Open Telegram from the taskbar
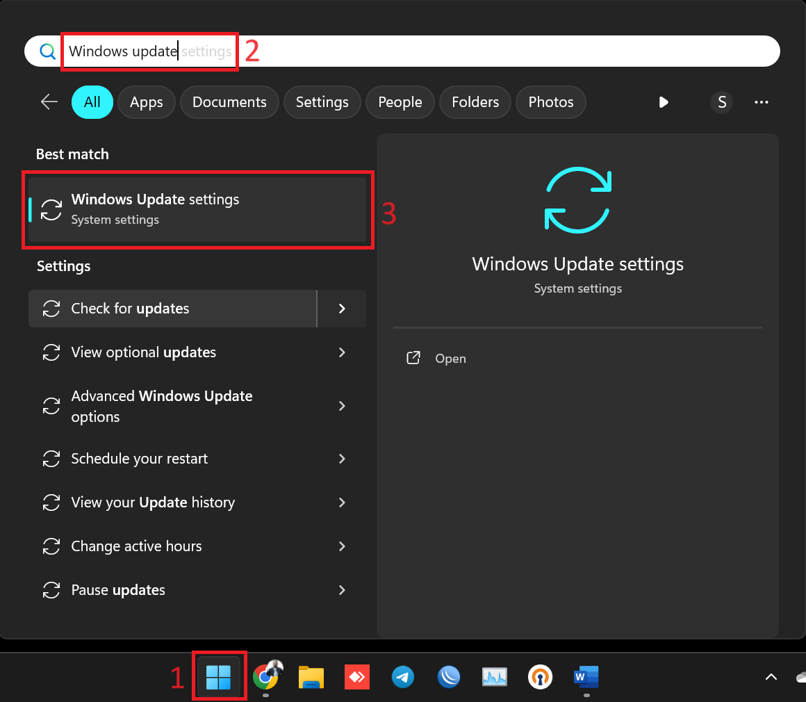Viewport: 806px width, 702px height. coord(403,677)
